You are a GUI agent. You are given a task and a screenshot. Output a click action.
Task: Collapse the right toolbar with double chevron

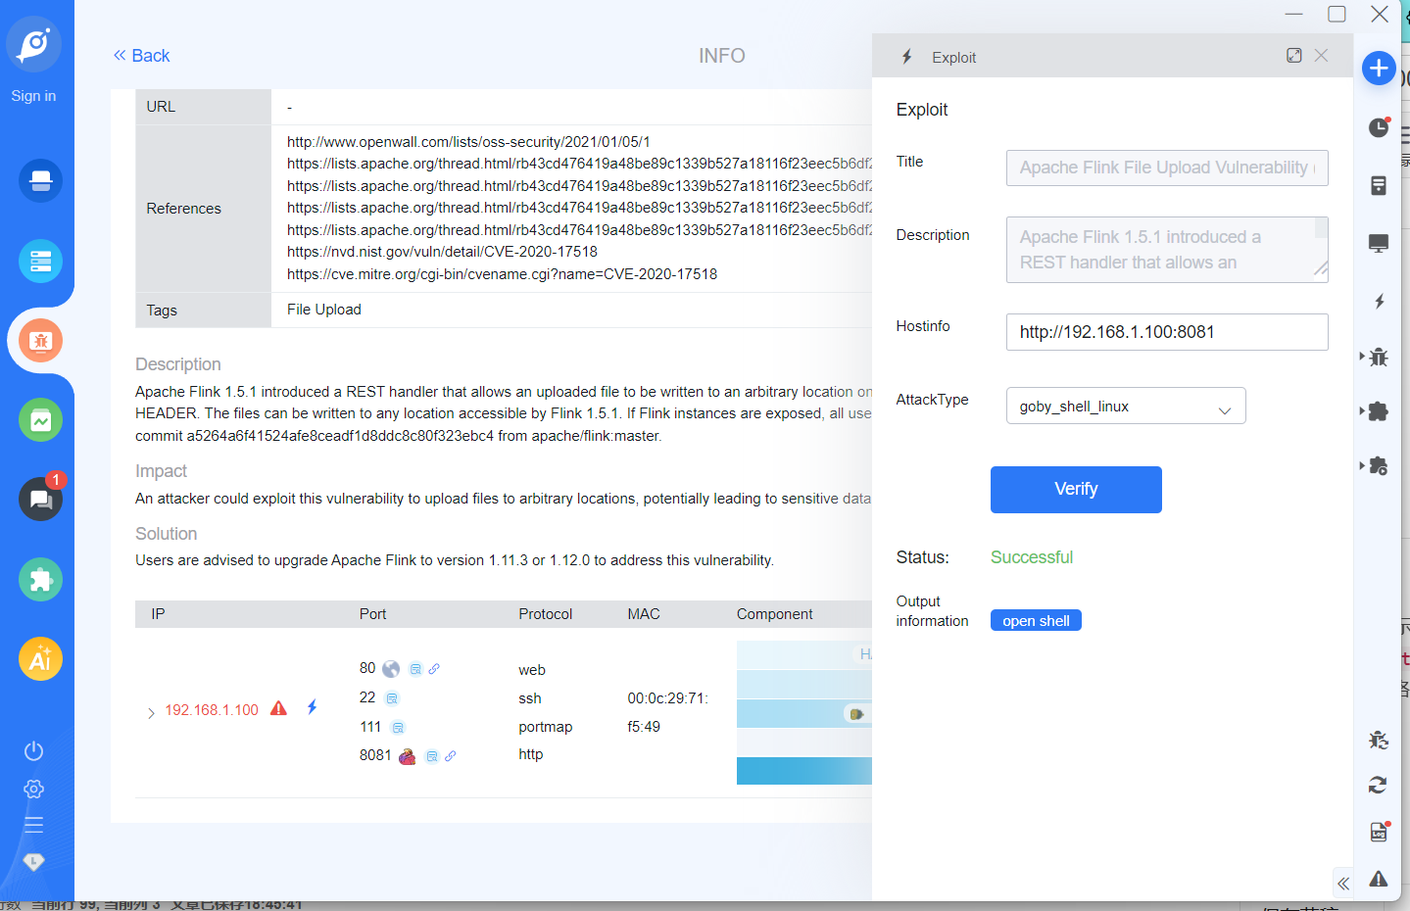click(x=1343, y=884)
